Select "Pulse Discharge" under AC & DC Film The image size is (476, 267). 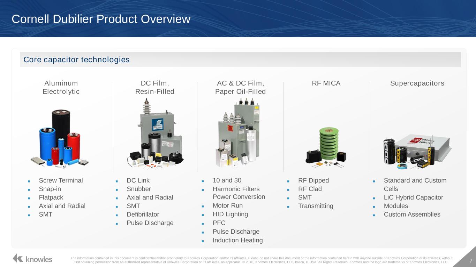[236, 232]
